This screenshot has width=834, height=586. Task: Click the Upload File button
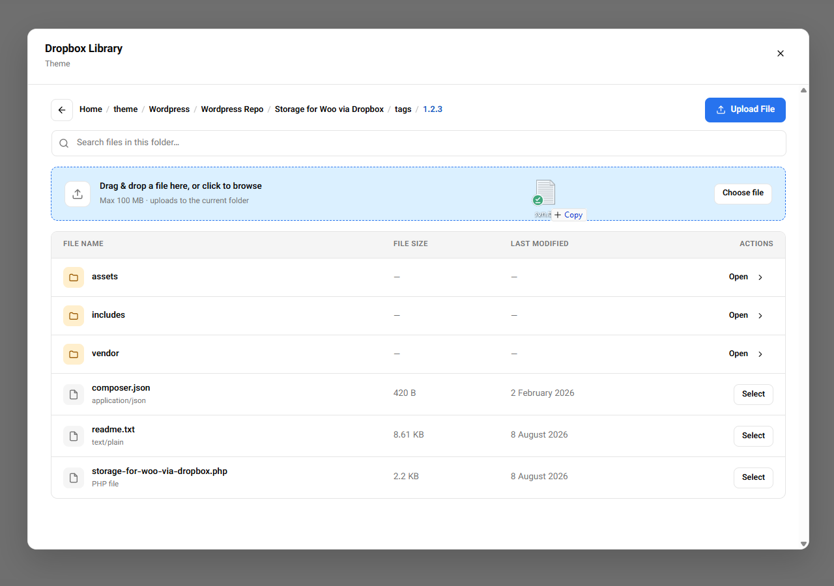click(745, 110)
